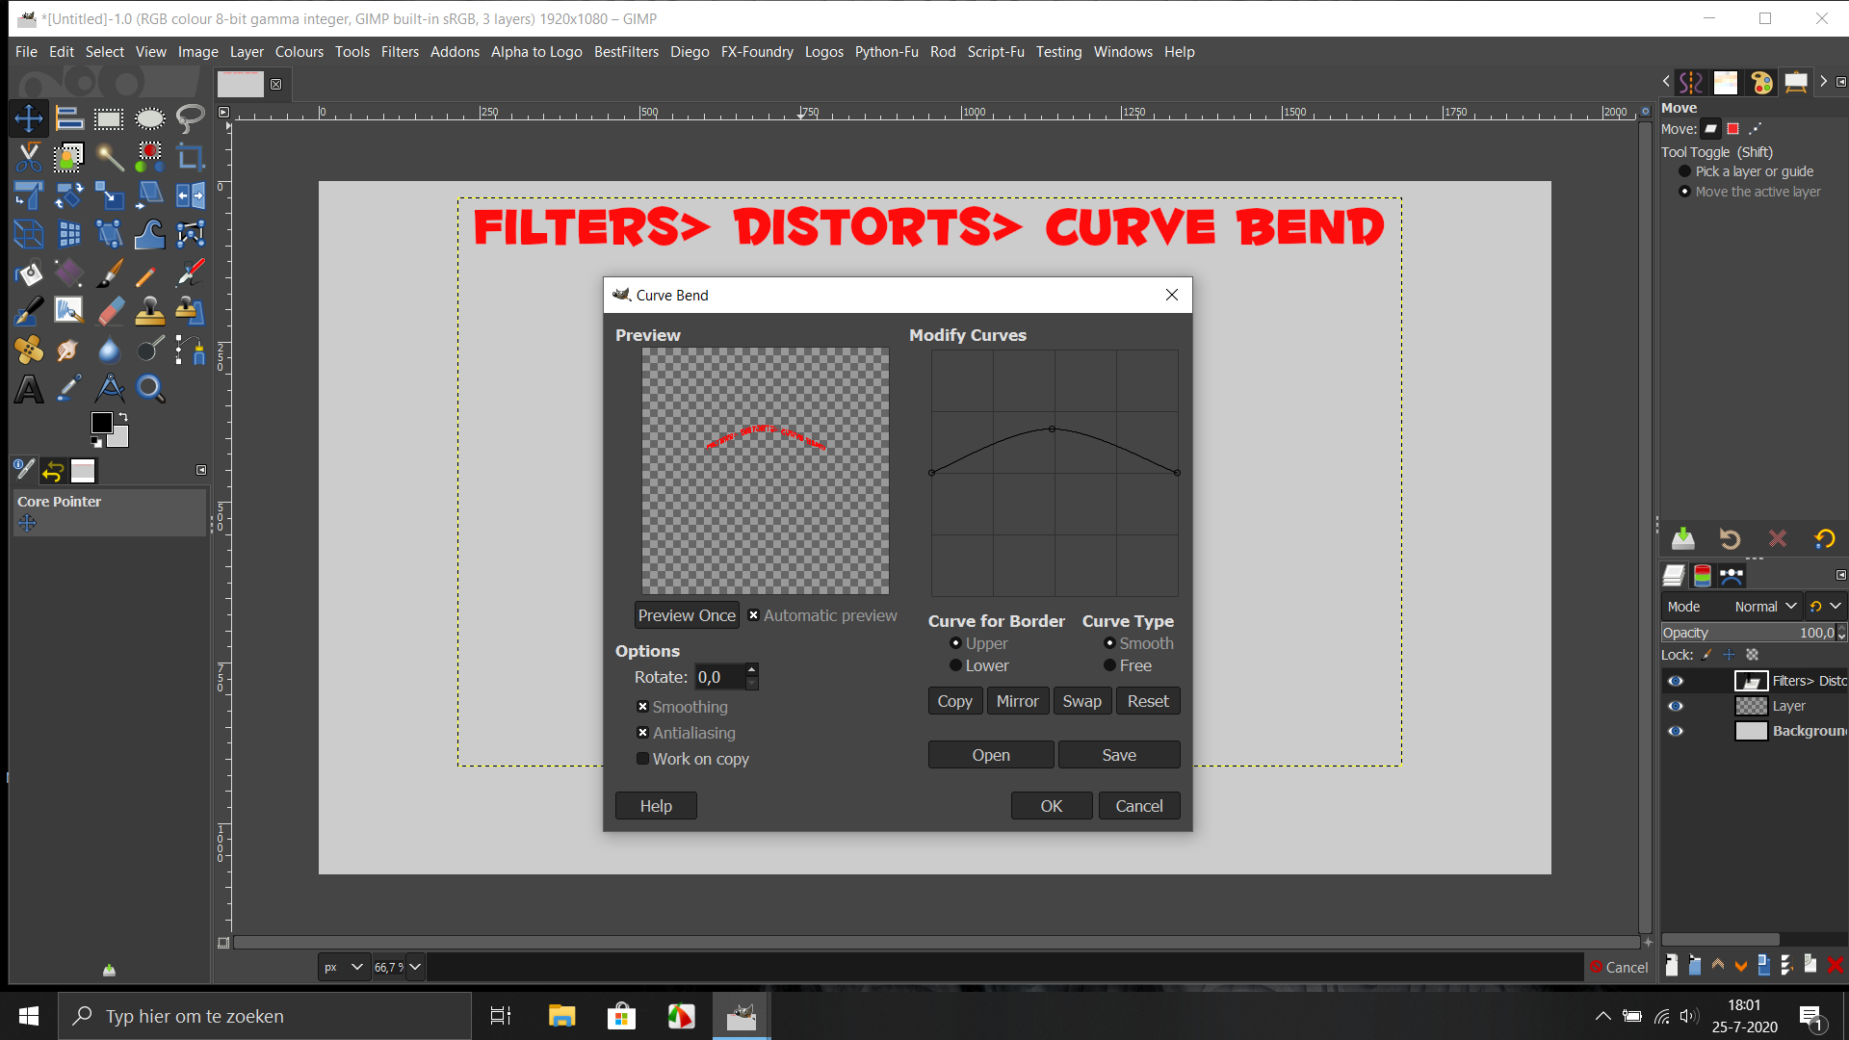The width and height of the screenshot is (1849, 1040).
Task: Hide the Filters> Distorts text layer
Action: (1676, 681)
